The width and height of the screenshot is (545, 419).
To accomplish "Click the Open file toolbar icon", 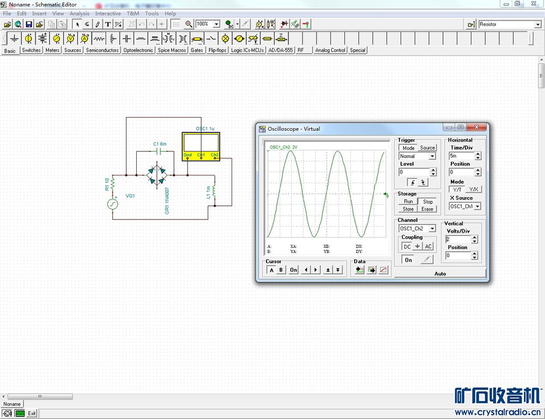I will [7, 24].
